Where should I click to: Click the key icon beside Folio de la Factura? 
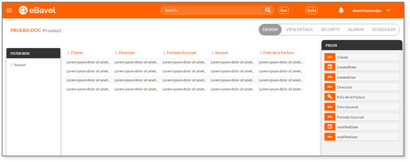[330, 97]
